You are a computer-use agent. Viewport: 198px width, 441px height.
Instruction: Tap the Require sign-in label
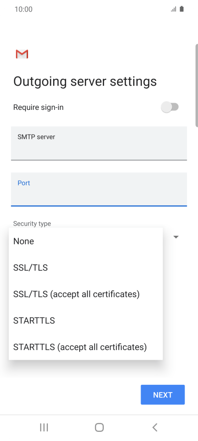pyautogui.click(x=39, y=107)
